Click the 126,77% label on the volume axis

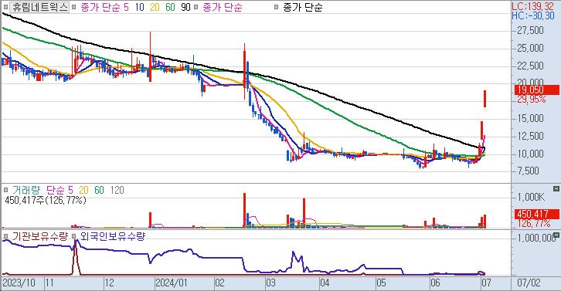(534, 224)
